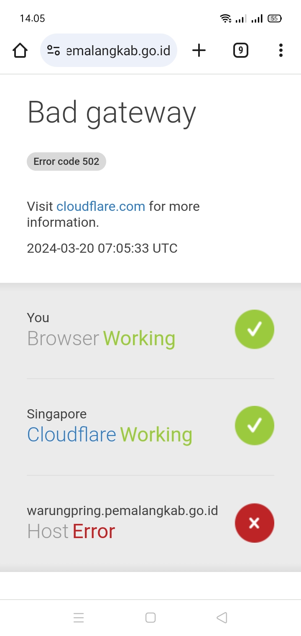Tap the red X icon for Host
This screenshot has height=636, width=301.
254,523
